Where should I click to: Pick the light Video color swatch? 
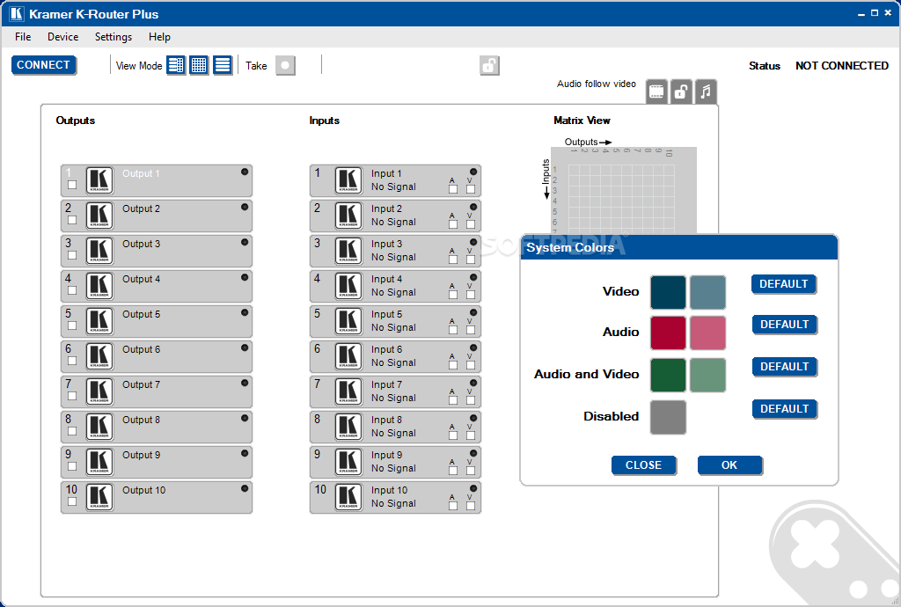(x=708, y=292)
